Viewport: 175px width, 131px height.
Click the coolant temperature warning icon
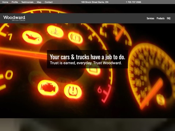pyautogui.click(x=55, y=31)
